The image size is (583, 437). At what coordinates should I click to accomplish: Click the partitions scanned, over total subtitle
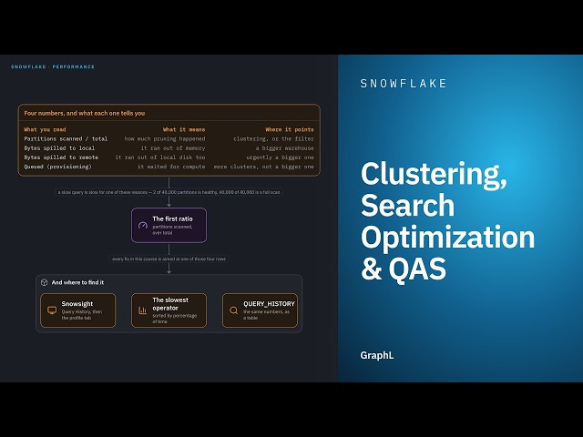click(172, 229)
